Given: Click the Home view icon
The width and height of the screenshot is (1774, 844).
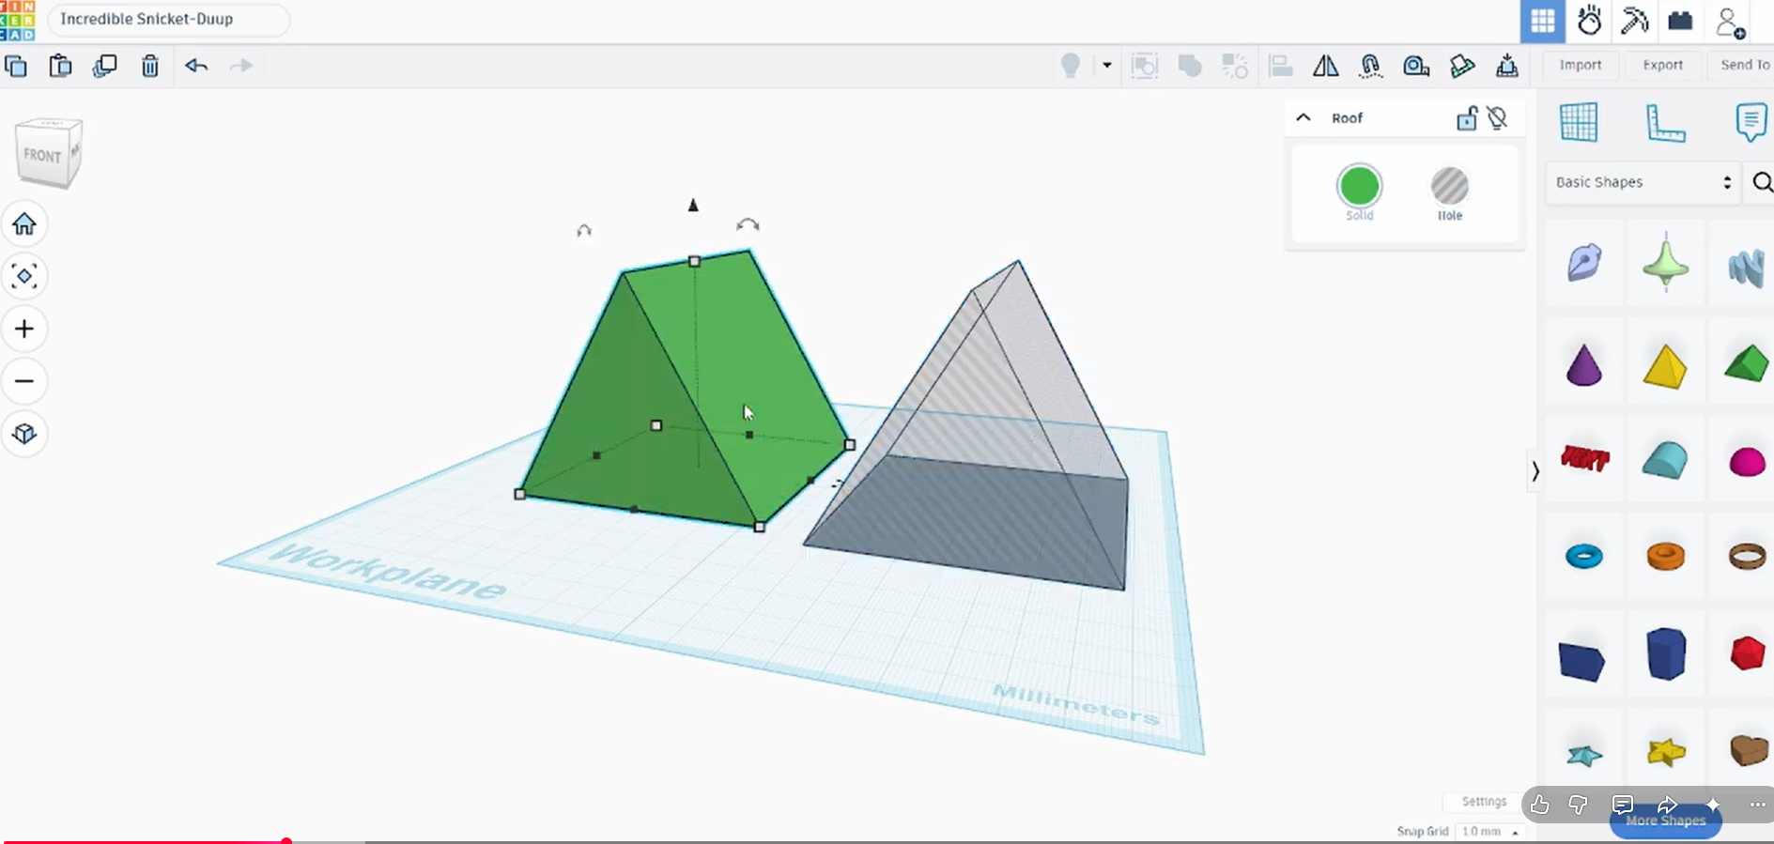Looking at the screenshot, I should [24, 224].
